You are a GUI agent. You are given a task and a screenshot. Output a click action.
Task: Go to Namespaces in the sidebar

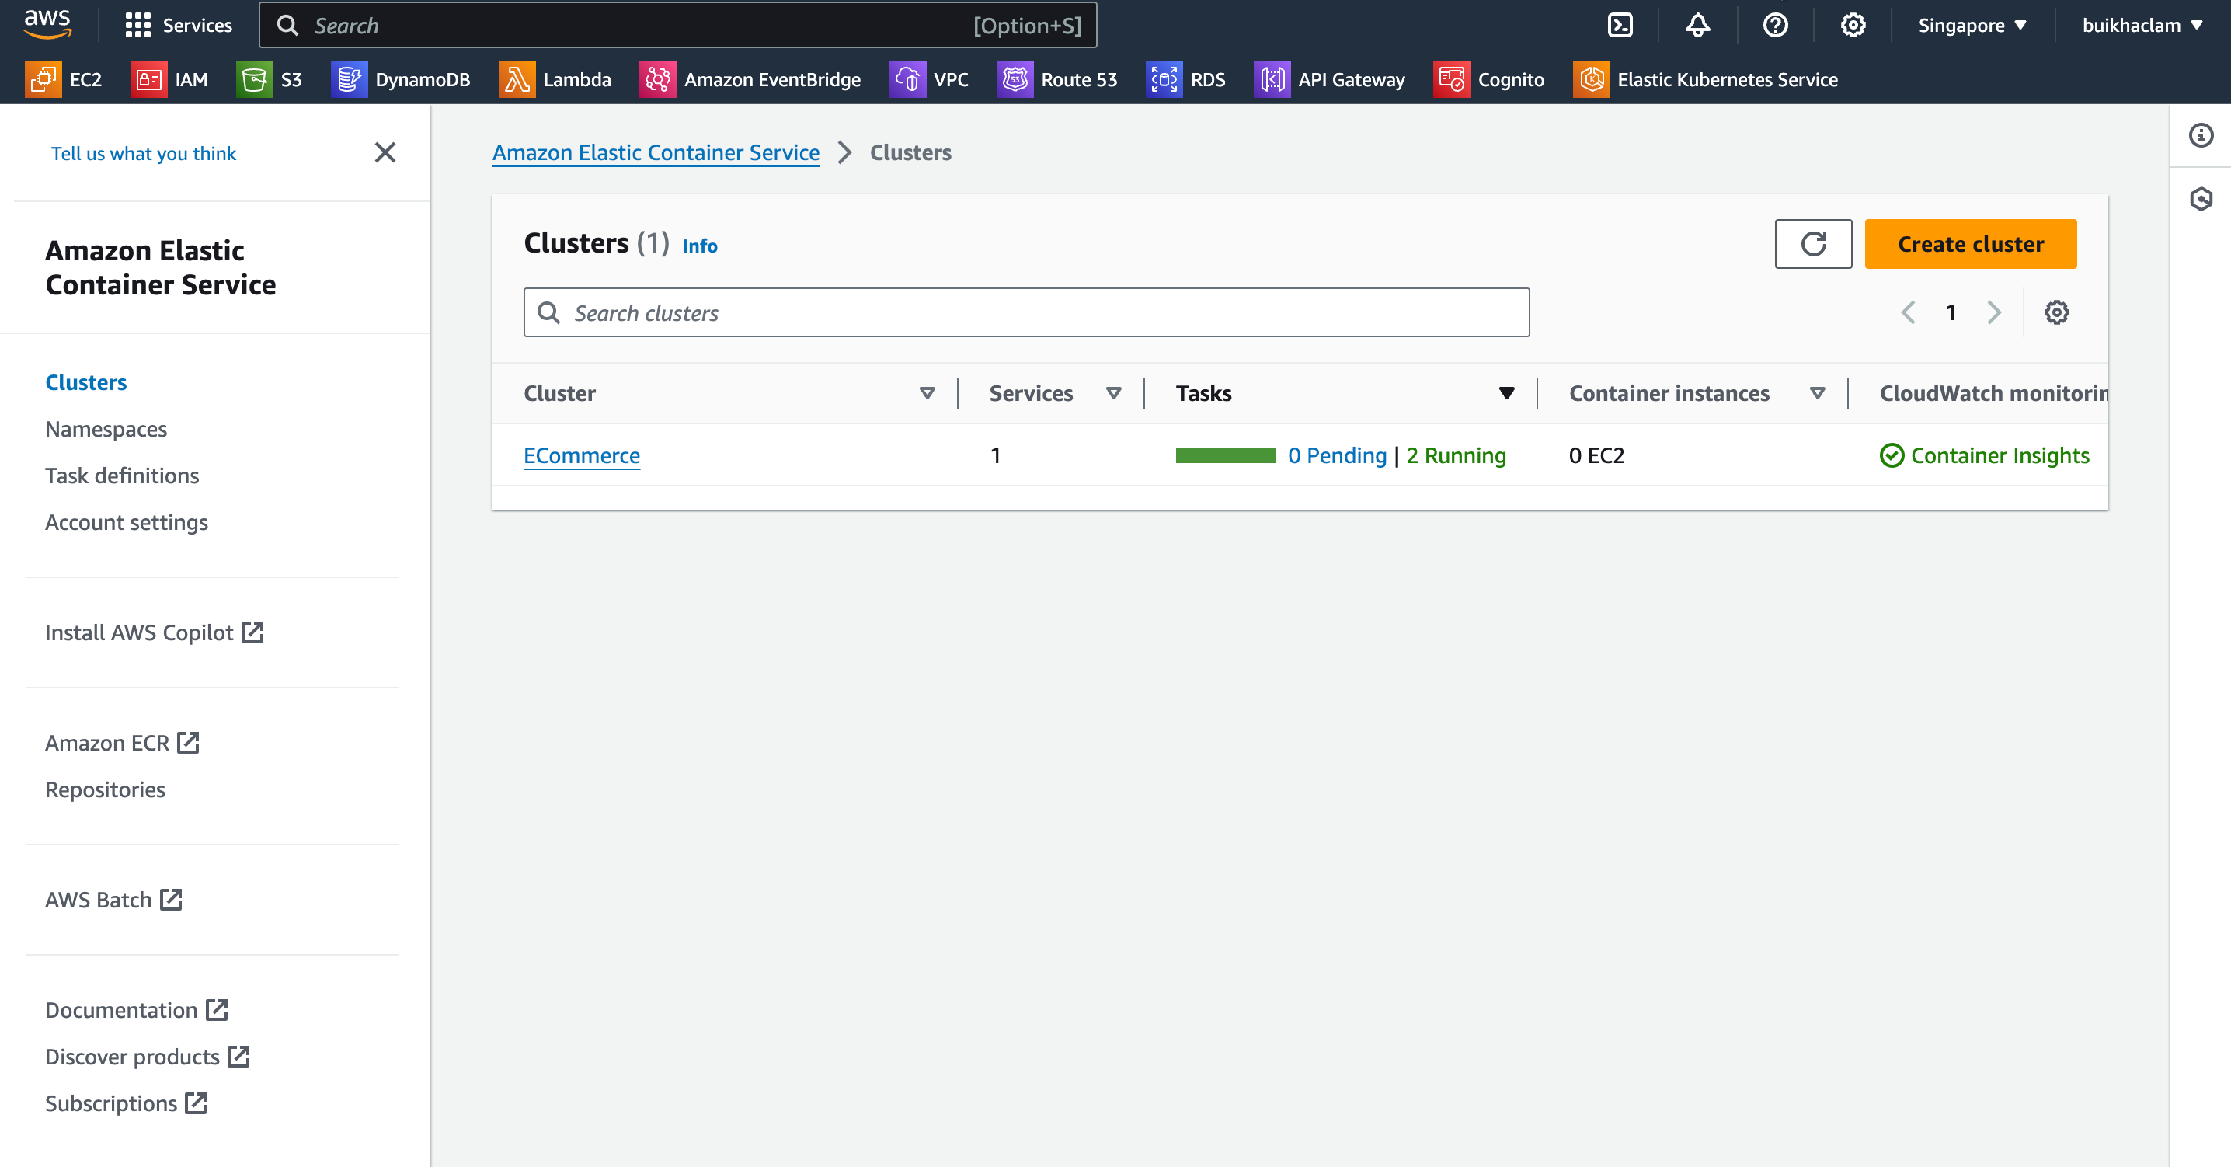pyautogui.click(x=106, y=430)
